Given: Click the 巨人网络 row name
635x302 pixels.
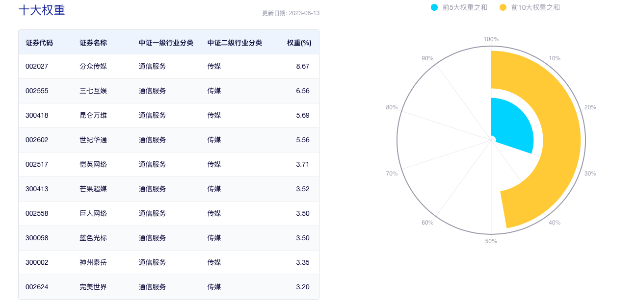Looking at the screenshot, I should (93, 213).
